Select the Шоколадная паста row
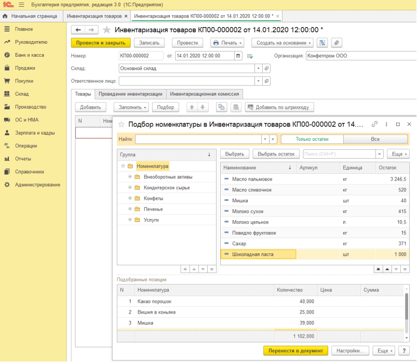The height and width of the screenshot is (362, 417). (x=315, y=254)
